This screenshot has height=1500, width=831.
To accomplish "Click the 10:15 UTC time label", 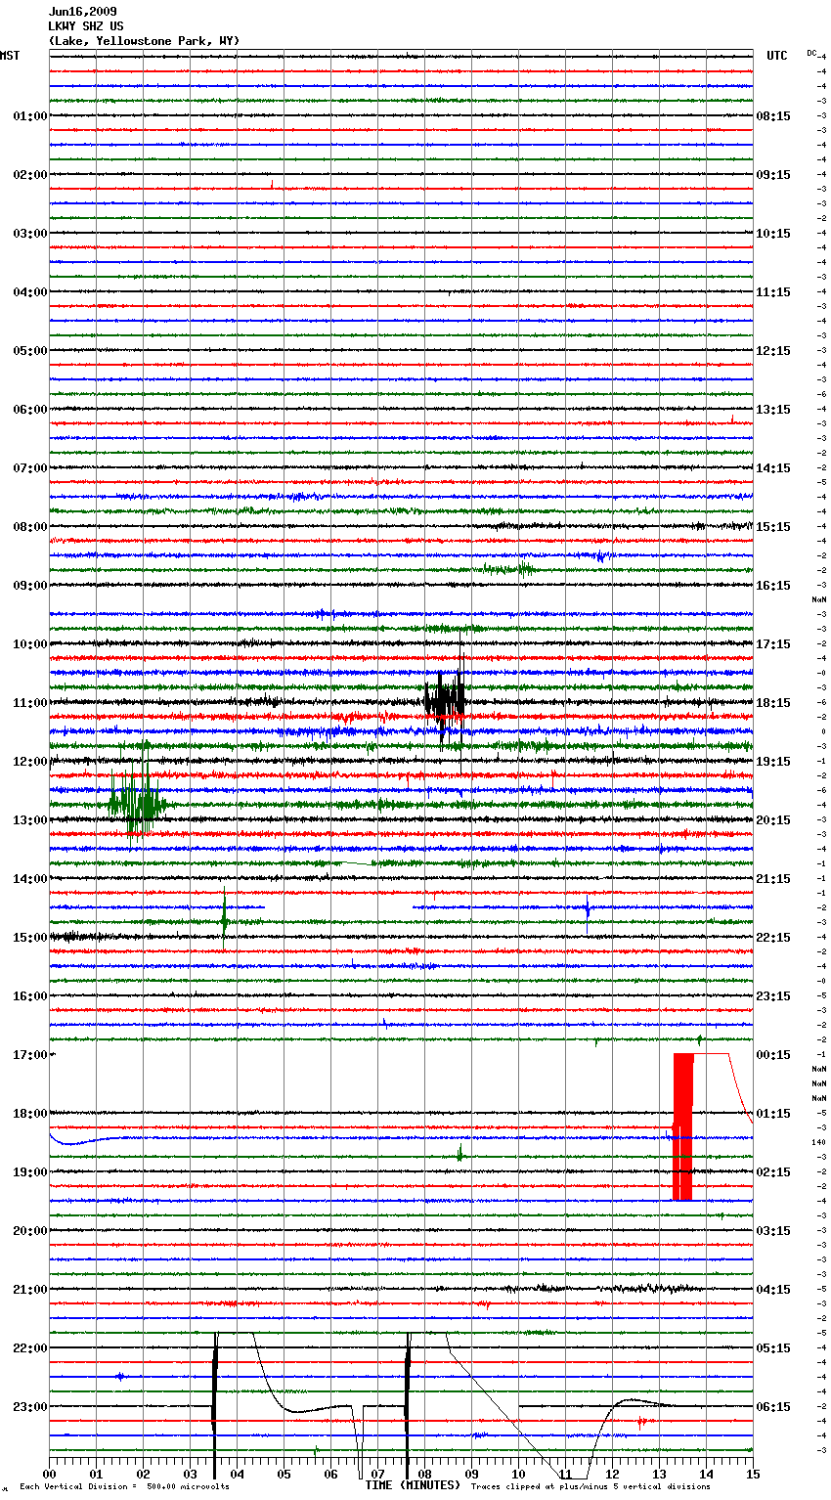I will (x=773, y=234).
